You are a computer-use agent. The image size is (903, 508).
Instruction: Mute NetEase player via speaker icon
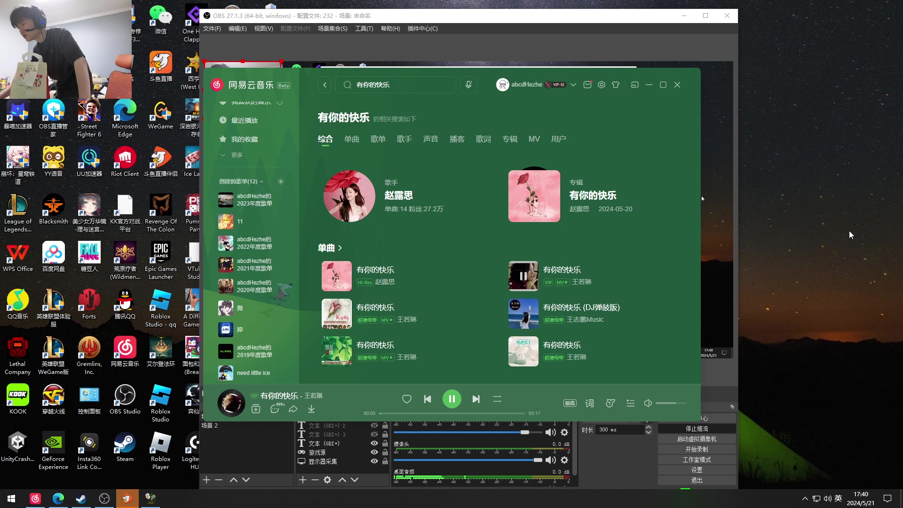tap(648, 403)
